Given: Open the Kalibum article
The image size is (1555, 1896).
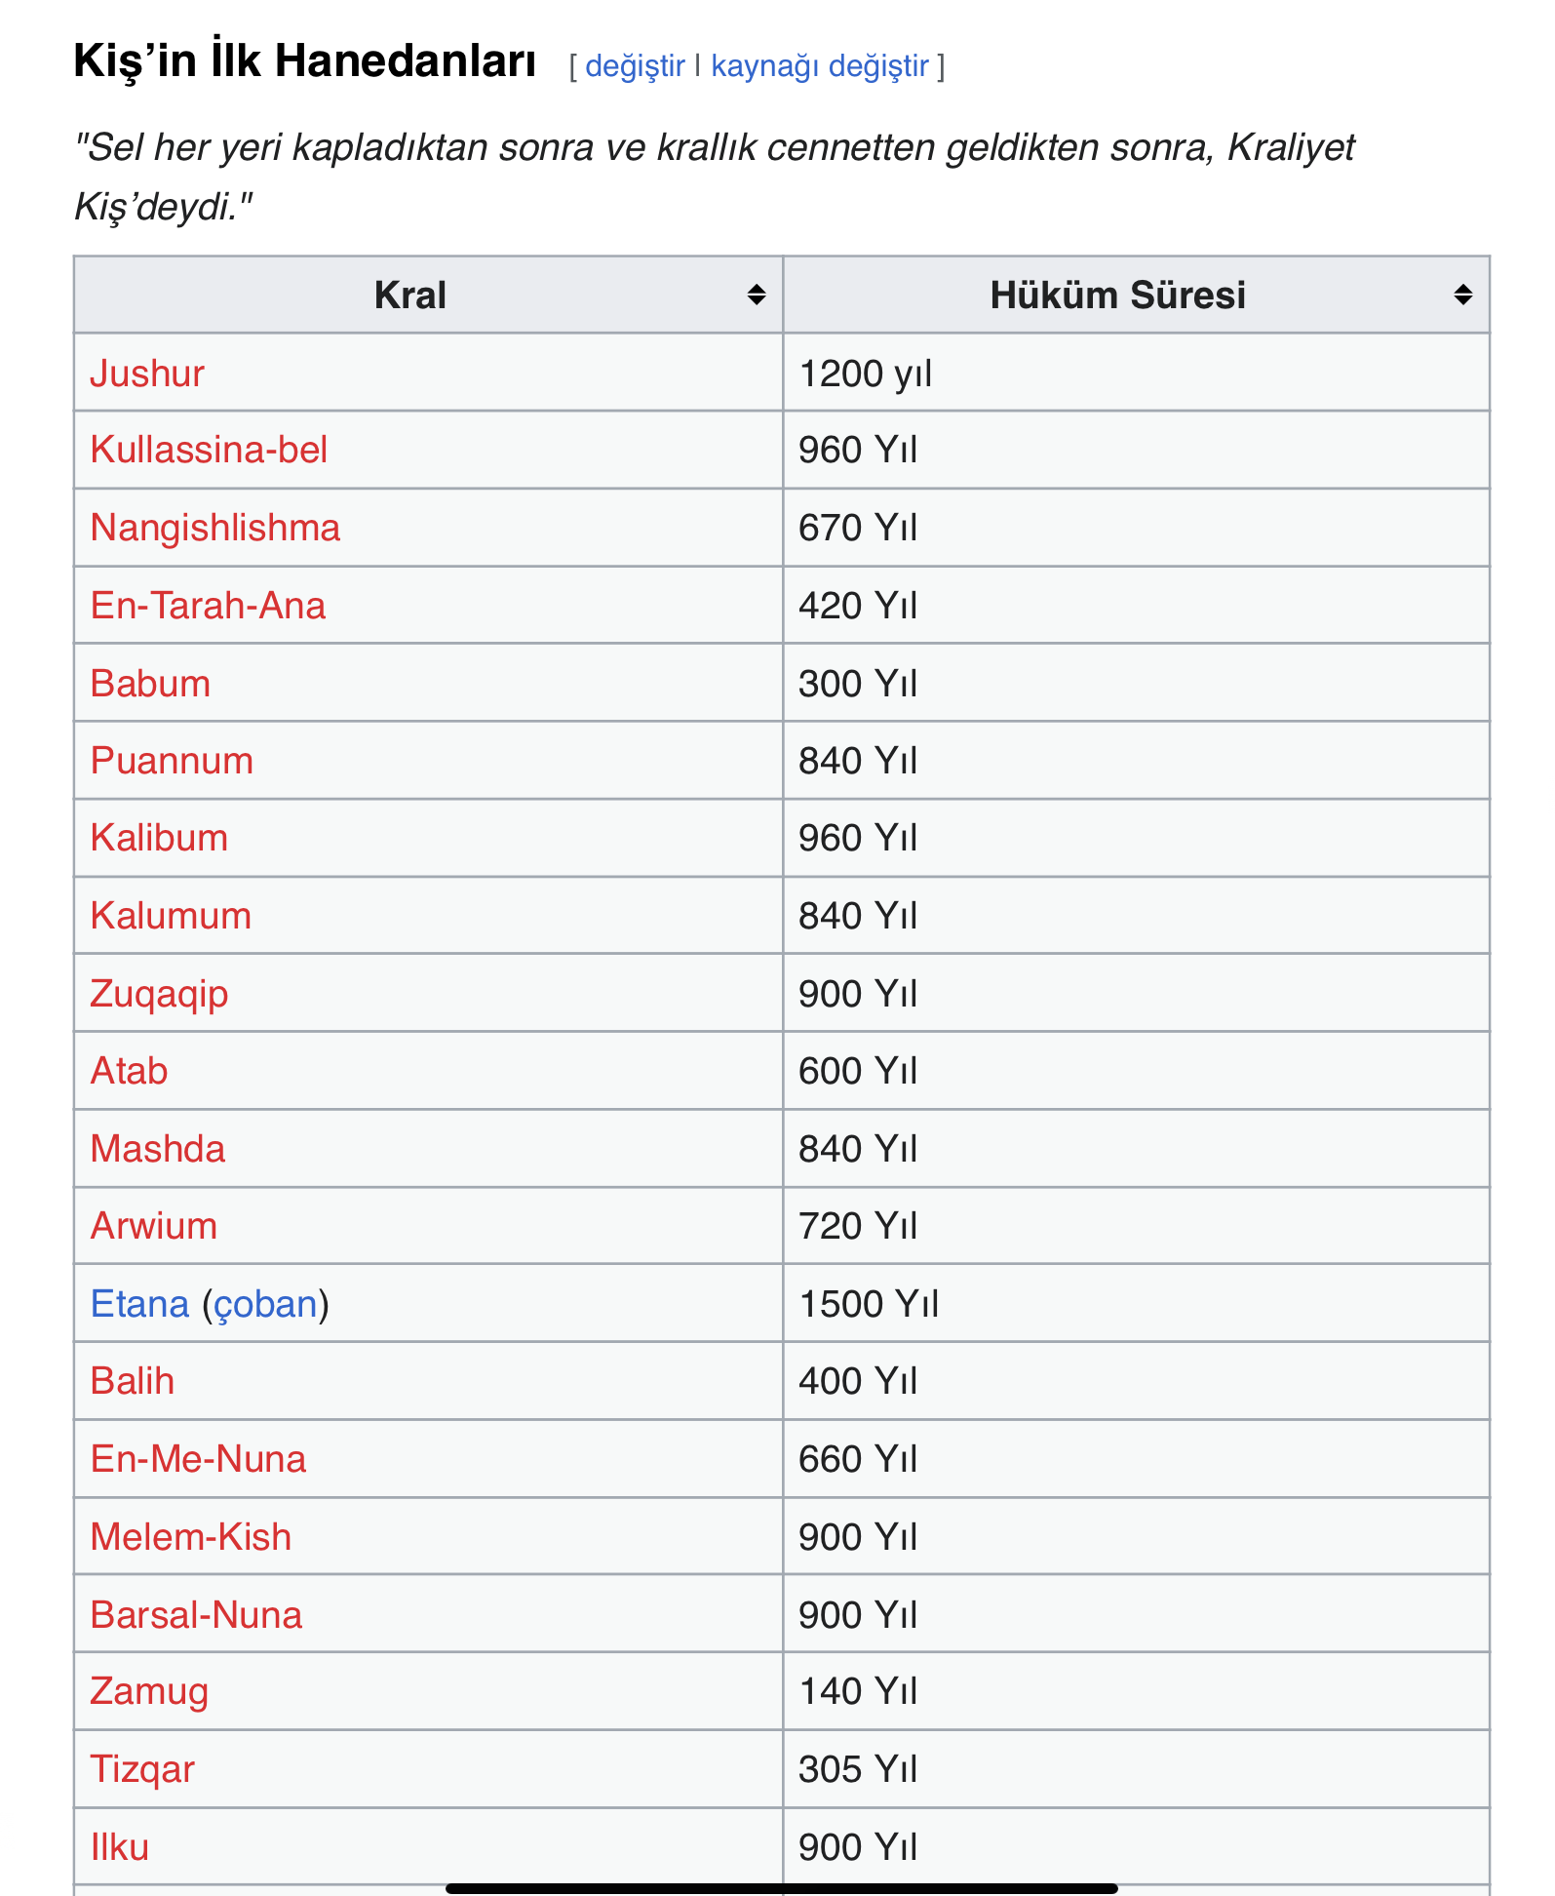Looking at the screenshot, I should coord(156,838).
